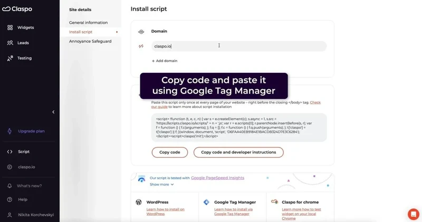Screen dimensions: 422x222
Task: Click into the claspo.io domain field
Action: (x=239, y=46)
